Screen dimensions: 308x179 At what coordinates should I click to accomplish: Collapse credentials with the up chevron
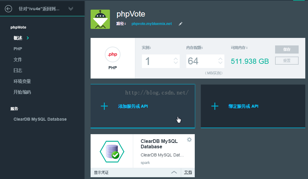174,172
